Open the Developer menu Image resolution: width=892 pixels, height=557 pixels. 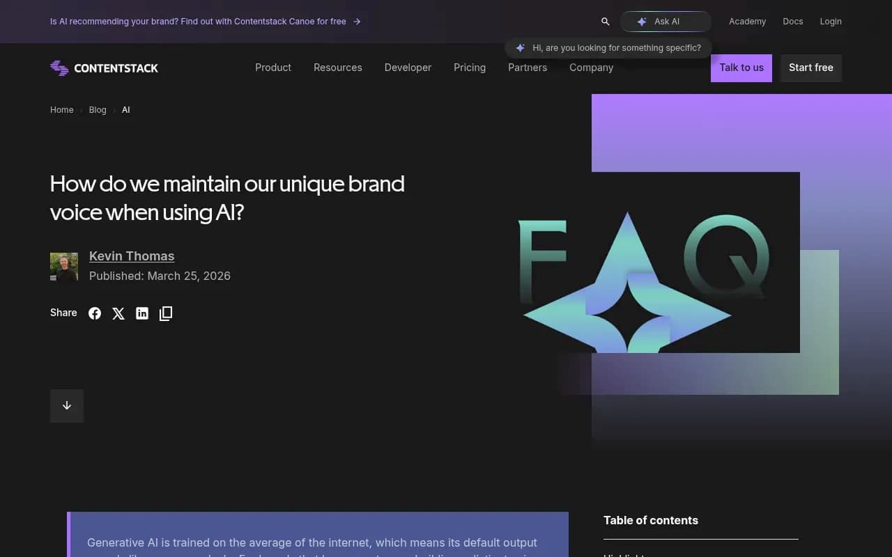pos(408,68)
